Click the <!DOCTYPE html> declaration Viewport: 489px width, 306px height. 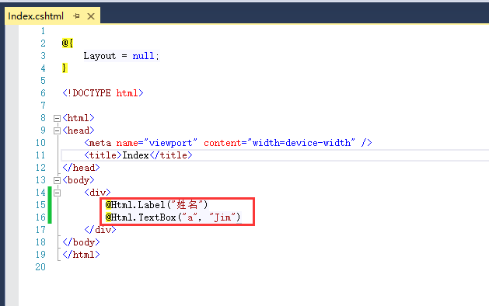[x=103, y=93]
